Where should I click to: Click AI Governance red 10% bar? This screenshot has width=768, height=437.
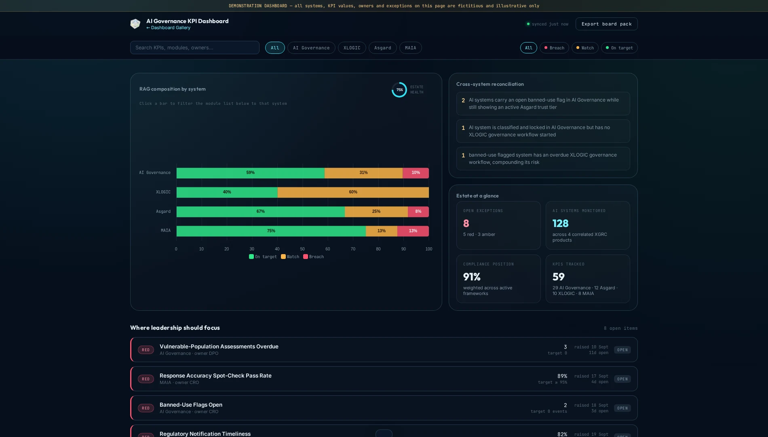point(416,173)
